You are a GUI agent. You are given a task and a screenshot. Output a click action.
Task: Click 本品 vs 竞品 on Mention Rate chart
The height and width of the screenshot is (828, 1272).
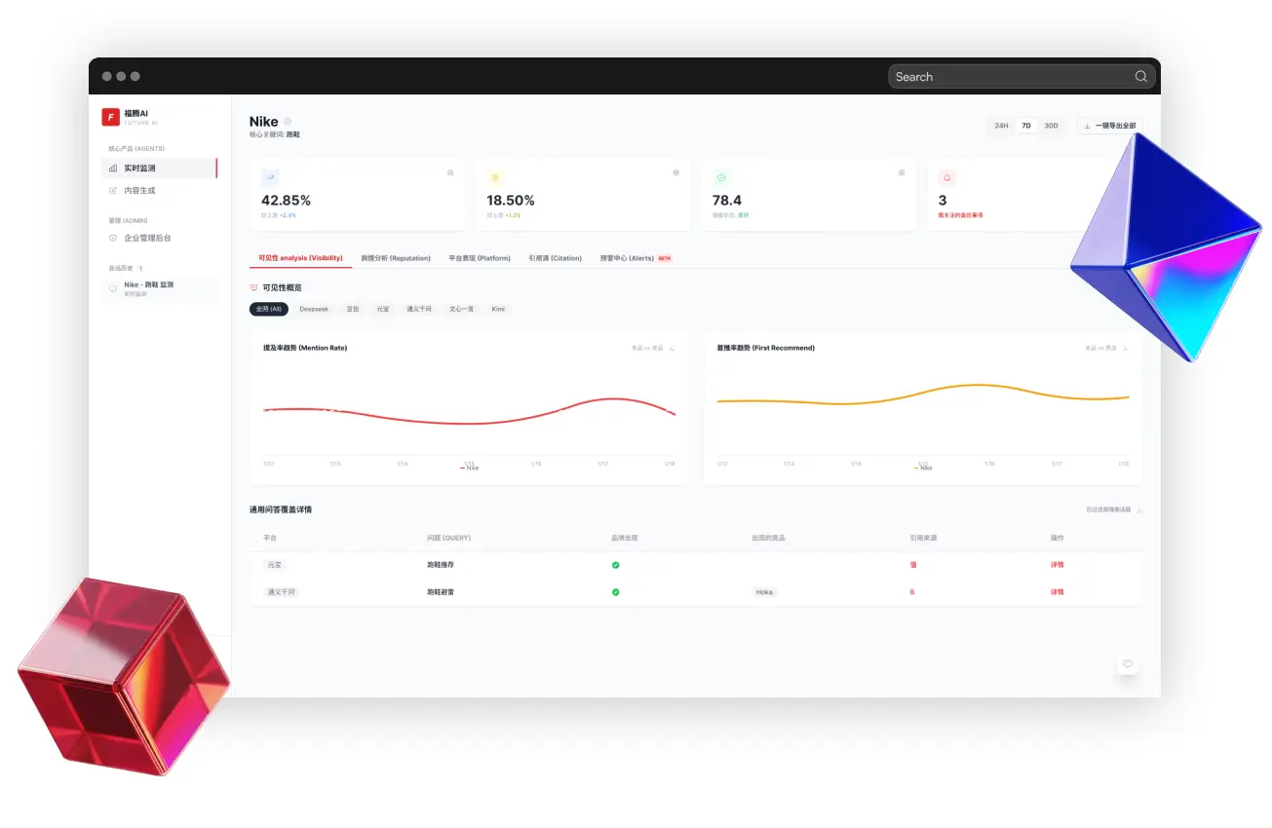tap(647, 348)
